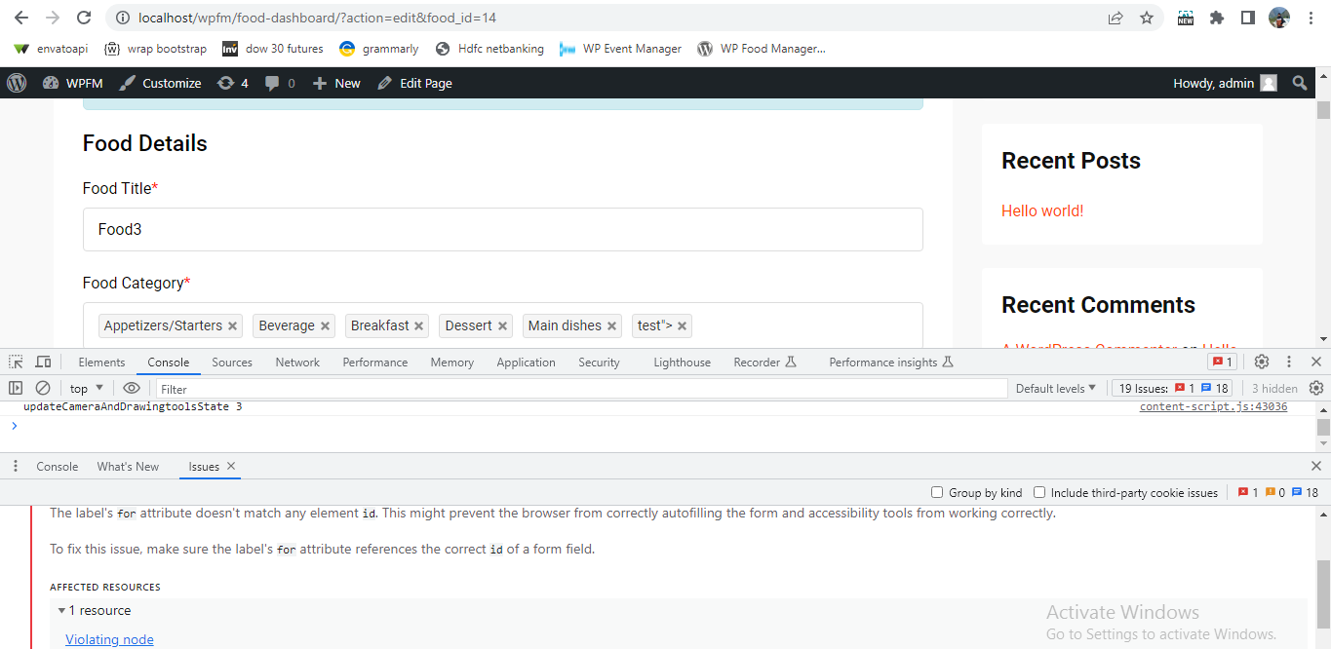Clear the console with the clear icon
1331x649 pixels.
click(x=42, y=388)
